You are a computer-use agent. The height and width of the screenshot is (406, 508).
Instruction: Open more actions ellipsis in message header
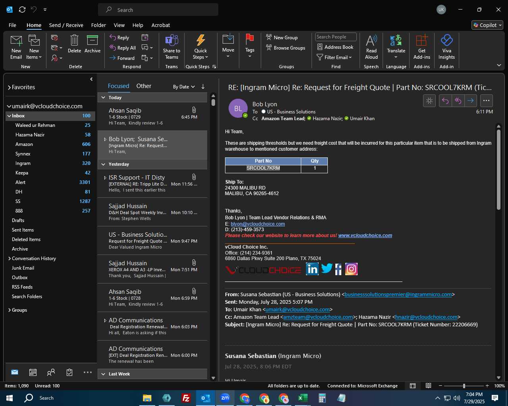pyautogui.click(x=487, y=101)
